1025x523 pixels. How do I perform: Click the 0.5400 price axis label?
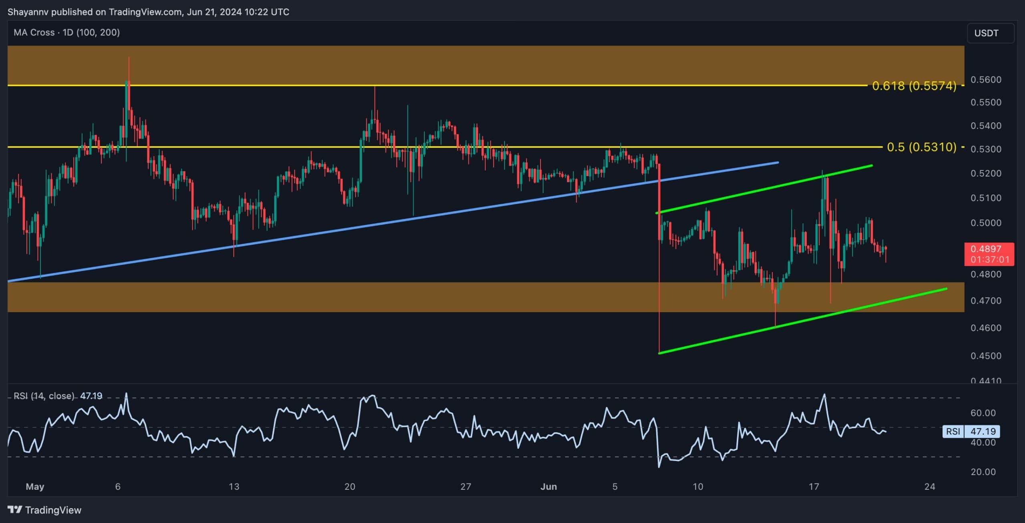tap(986, 126)
